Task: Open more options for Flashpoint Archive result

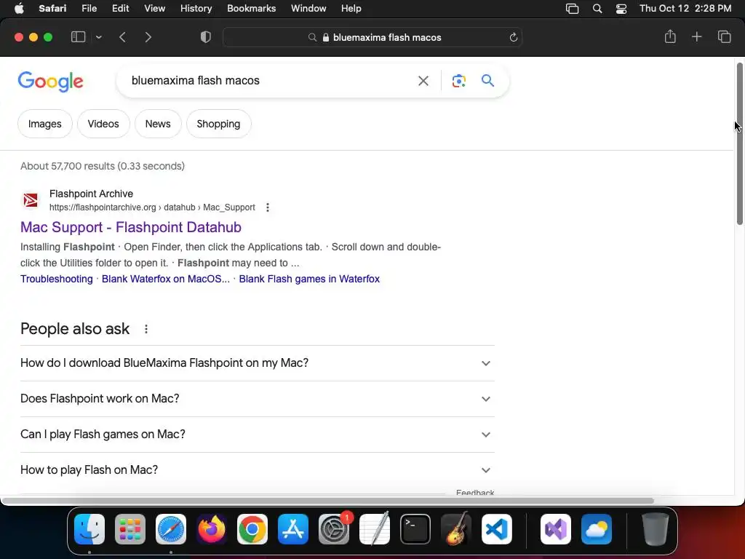Action: (268, 207)
